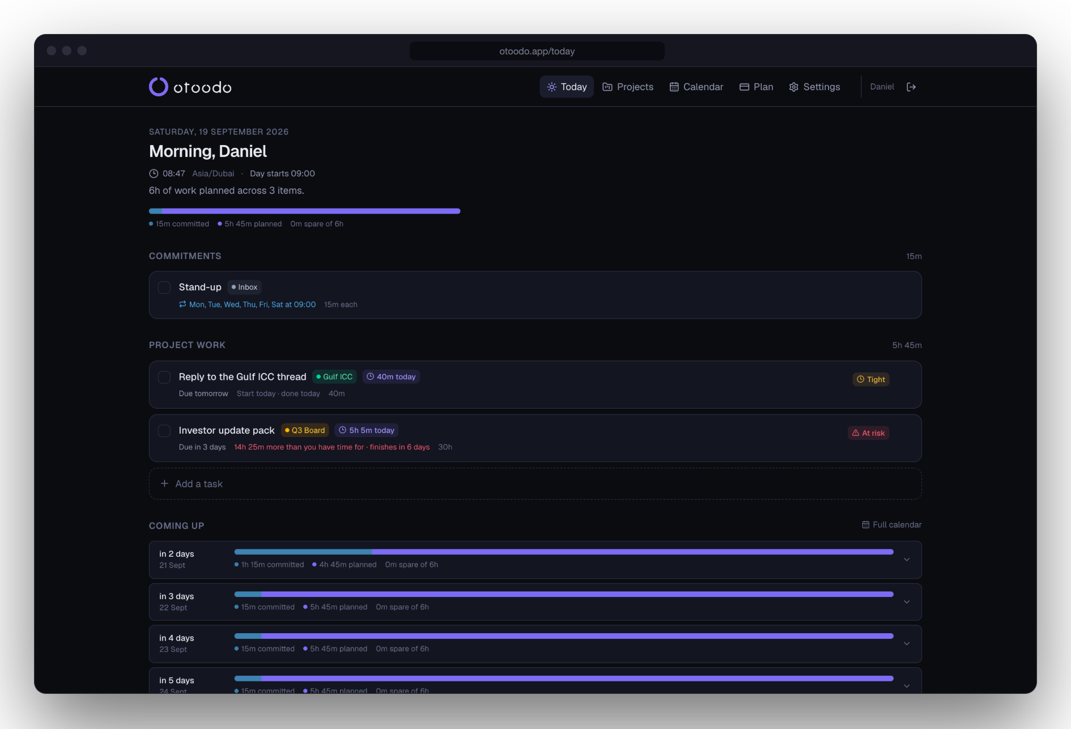The height and width of the screenshot is (729, 1071).
Task: Click the Gulf ICC project tag
Action: coord(334,377)
